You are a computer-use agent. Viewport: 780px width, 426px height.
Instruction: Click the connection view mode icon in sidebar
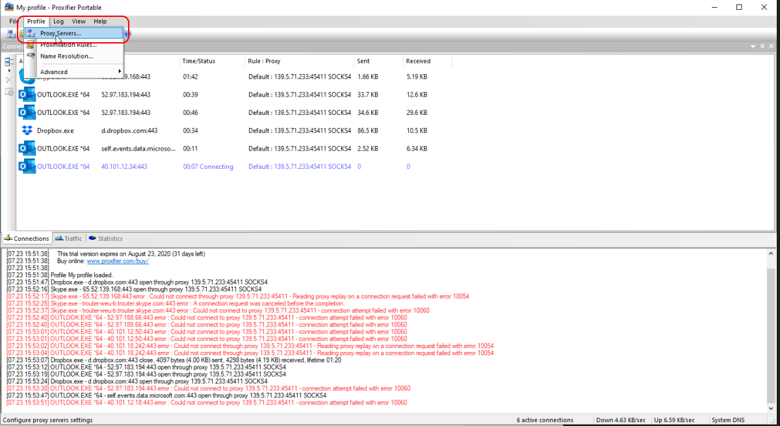[9, 62]
